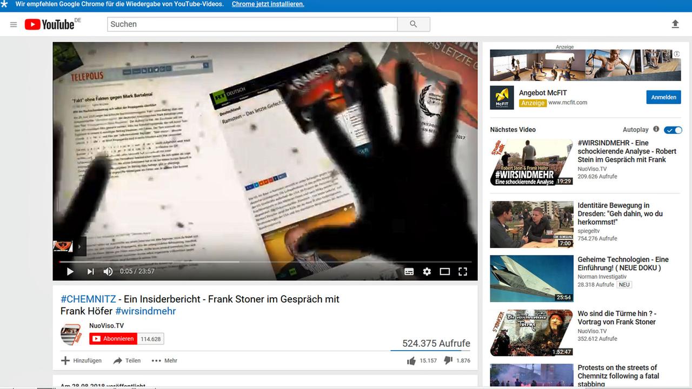Click the Anmelden button
Screen dimensions: 692x389
pyautogui.click(x=663, y=97)
